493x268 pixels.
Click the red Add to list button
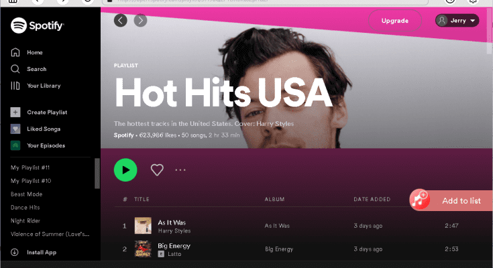[x=451, y=200]
